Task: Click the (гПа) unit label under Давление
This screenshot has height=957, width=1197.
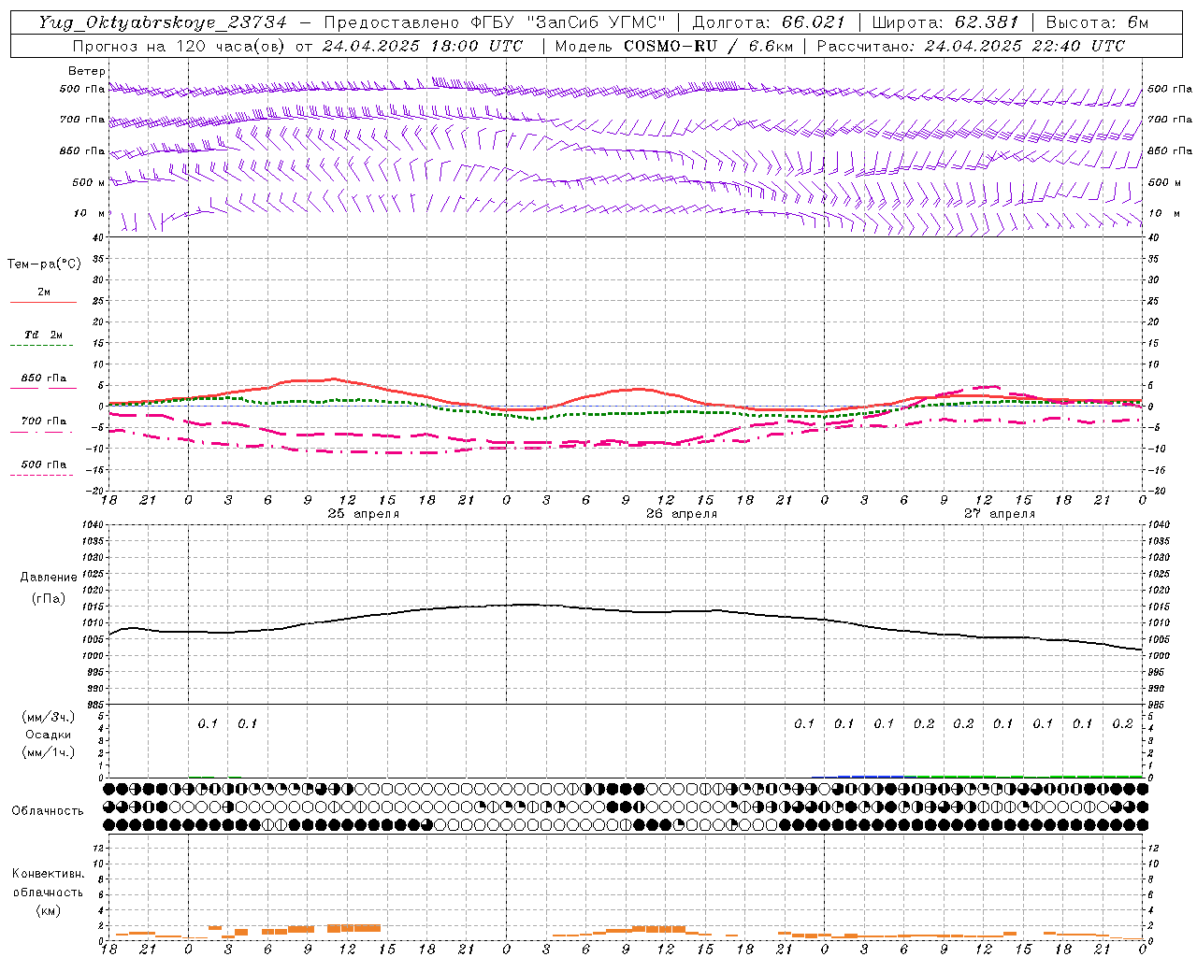Action: pyautogui.click(x=49, y=598)
